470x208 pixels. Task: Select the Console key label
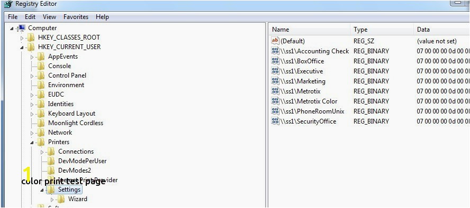pyautogui.click(x=60, y=66)
